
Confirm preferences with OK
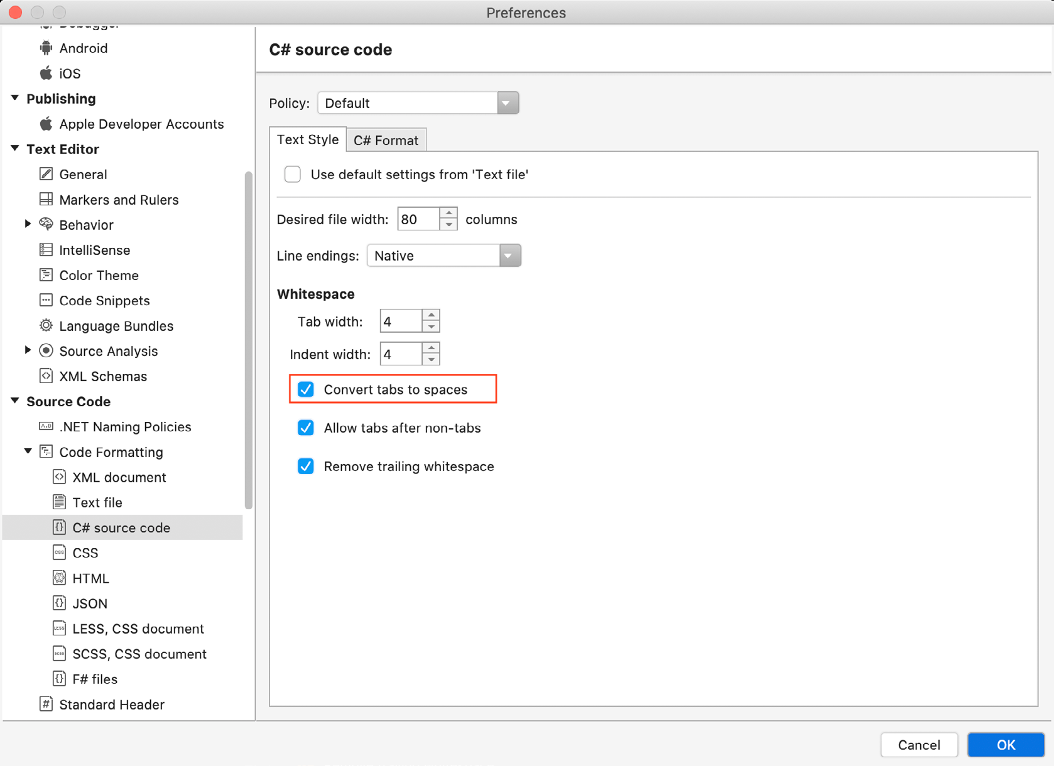[x=1006, y=745]
